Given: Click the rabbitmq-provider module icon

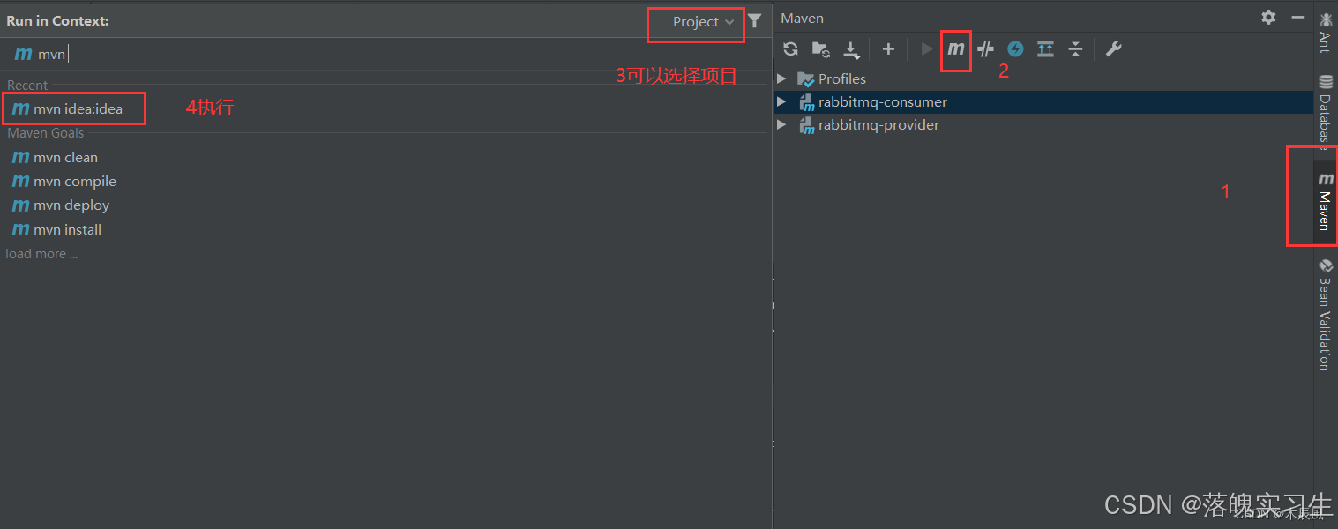Looking at the screenshot, I should pyautogui.click(x=806, y=125).
